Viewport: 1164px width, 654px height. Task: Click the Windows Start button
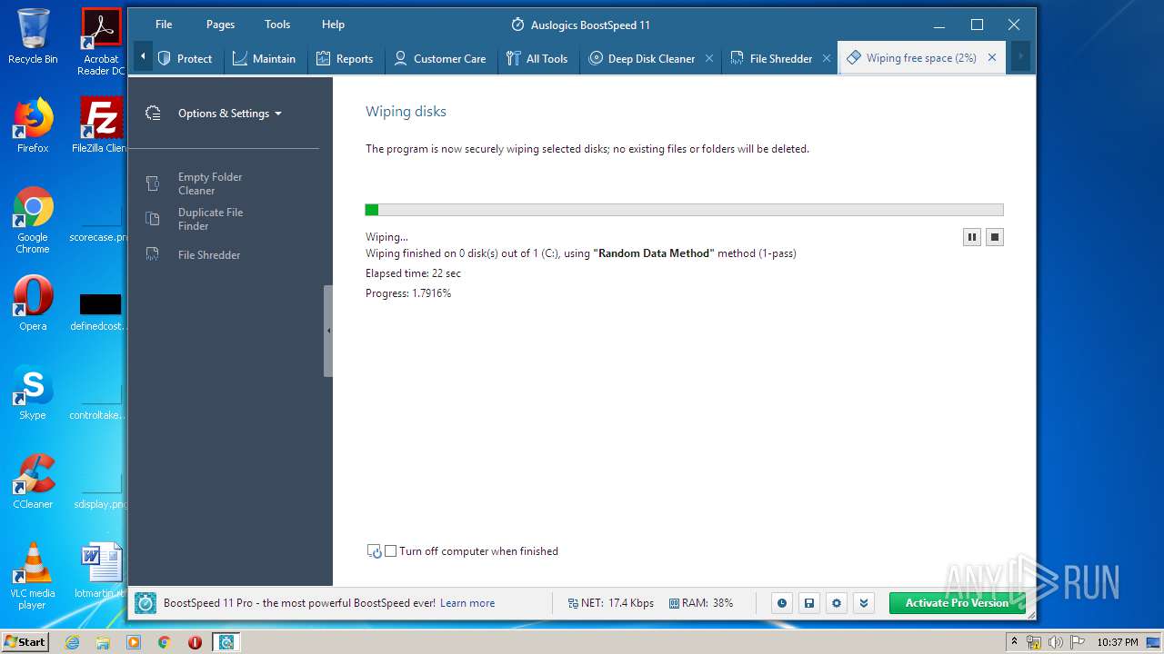tap(25, 642)
